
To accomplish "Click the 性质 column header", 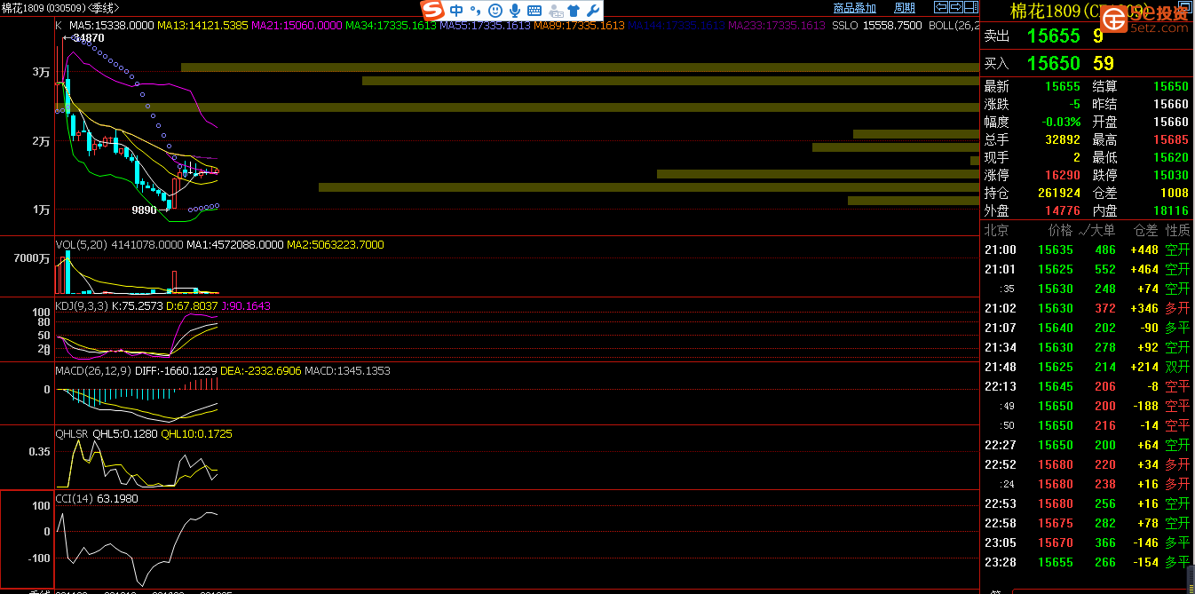I will pos(1177,230).
